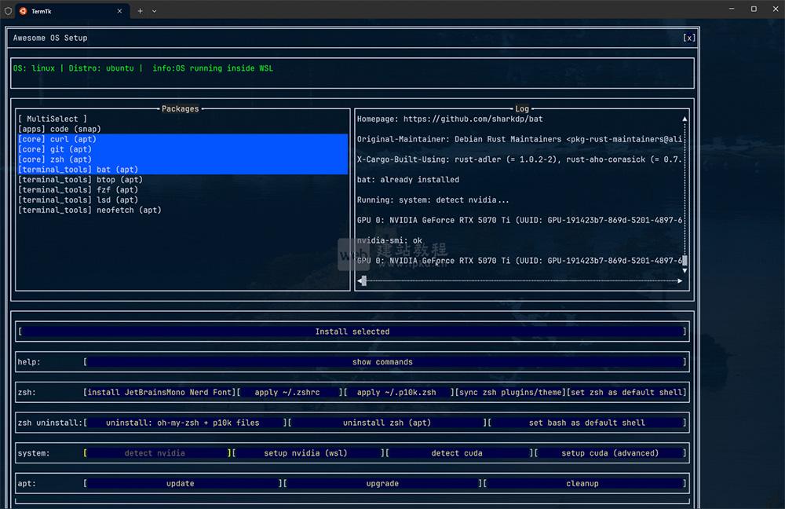Click the Log panel horizontal scrollbar track
The width and height of the screenshot is (785, 509).
coord(518,280)
